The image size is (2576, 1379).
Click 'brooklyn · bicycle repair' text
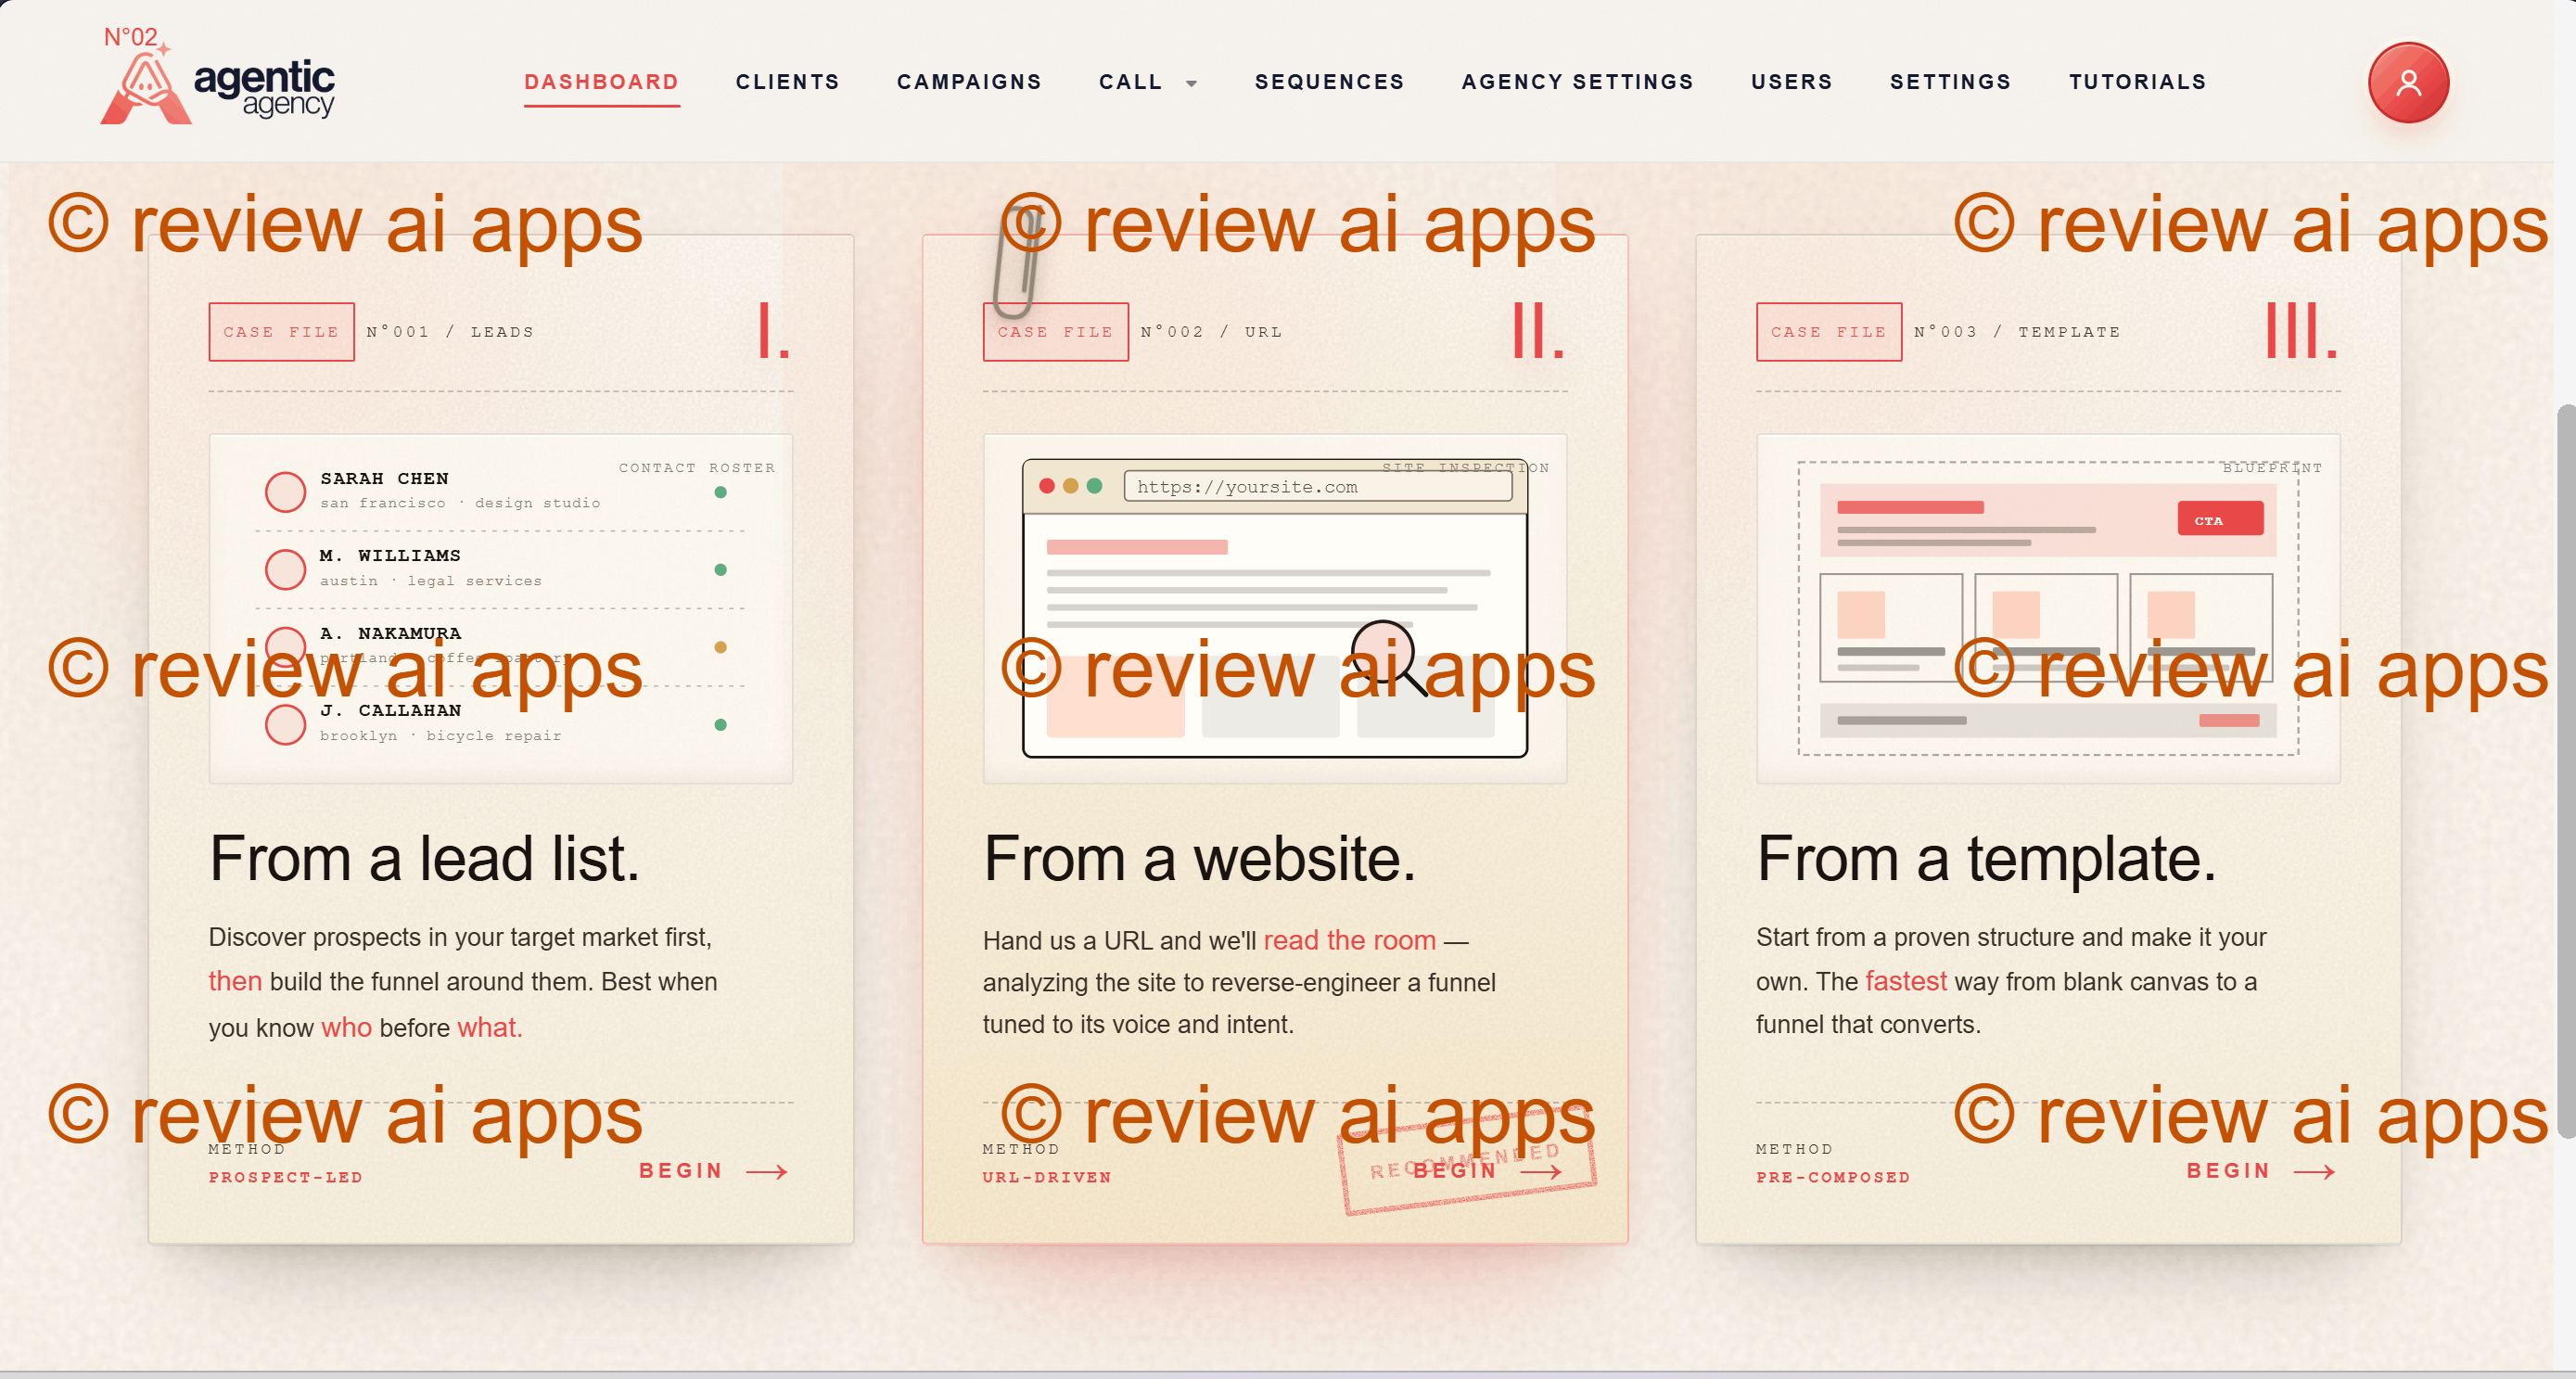pos(440,735)
